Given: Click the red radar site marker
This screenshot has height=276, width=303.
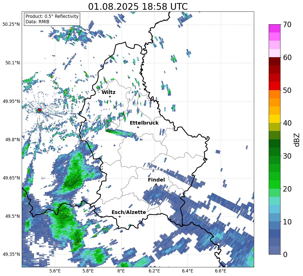Looking at the screenshot, I should point(39,110).
